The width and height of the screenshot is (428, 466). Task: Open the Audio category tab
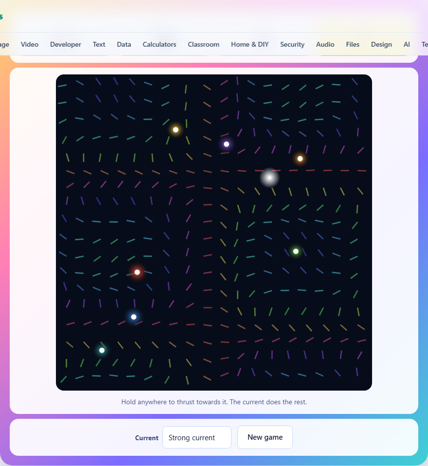325,44
